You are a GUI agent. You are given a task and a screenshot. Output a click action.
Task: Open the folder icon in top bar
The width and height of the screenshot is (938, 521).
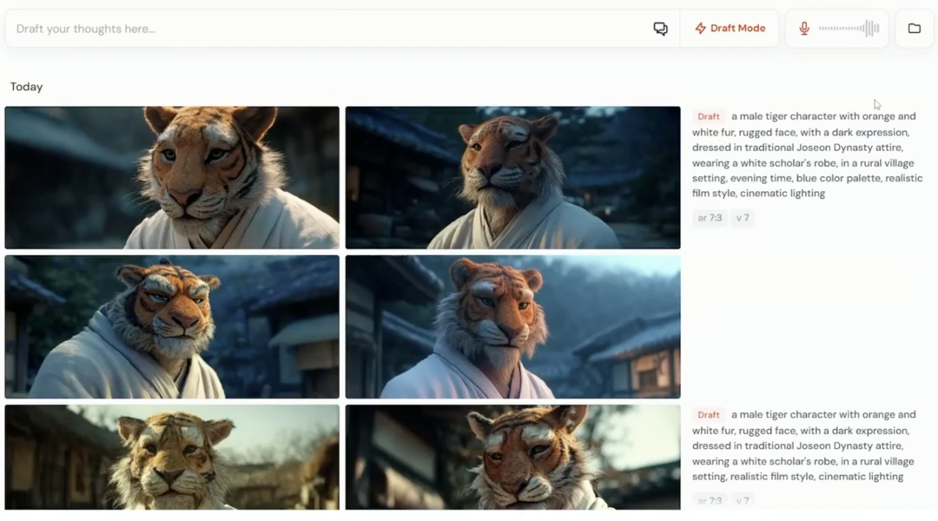click(x=914, y=28)
